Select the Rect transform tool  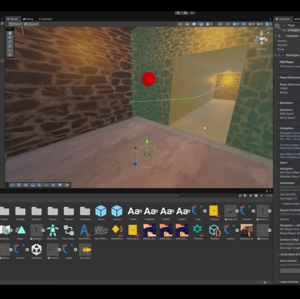[10, 51]
